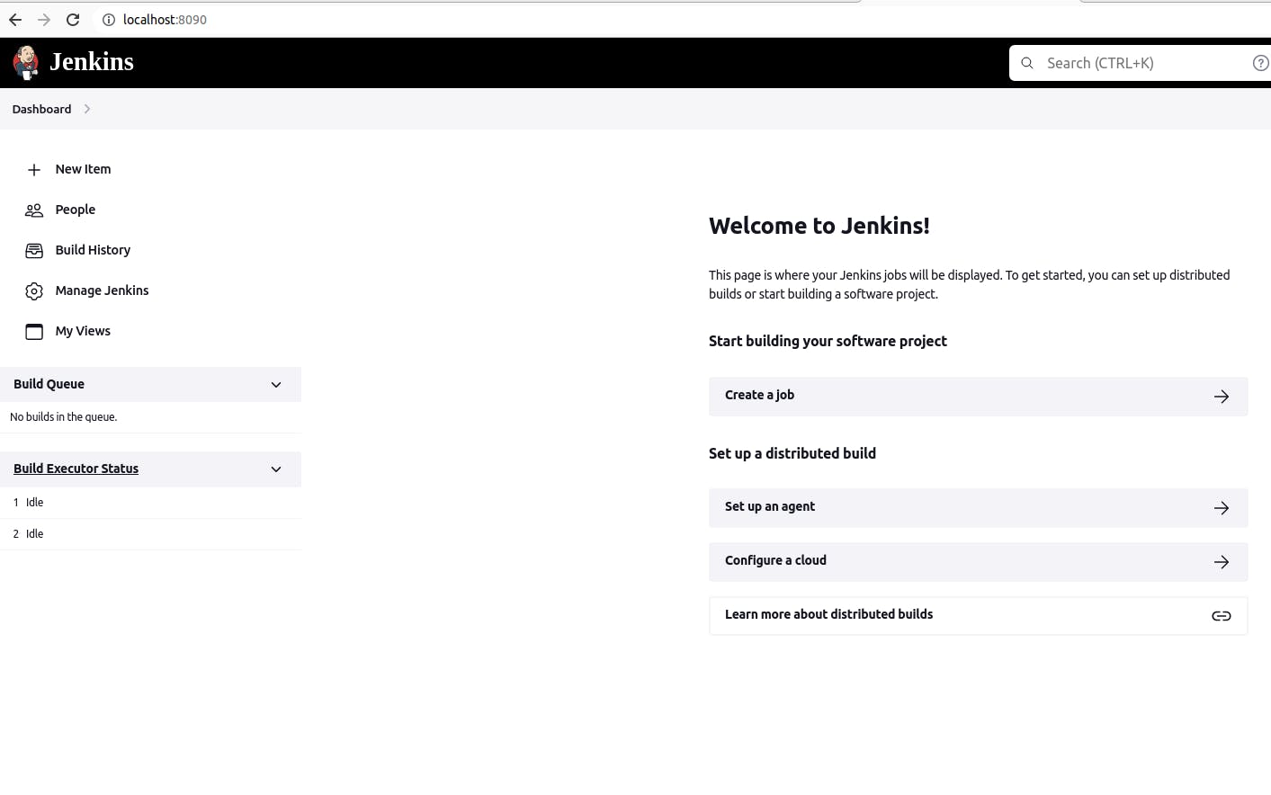The height and width of the screenshot is (795, 1271).
Task: Click the site info icon in address bar
Action: [x=109, y=20]
